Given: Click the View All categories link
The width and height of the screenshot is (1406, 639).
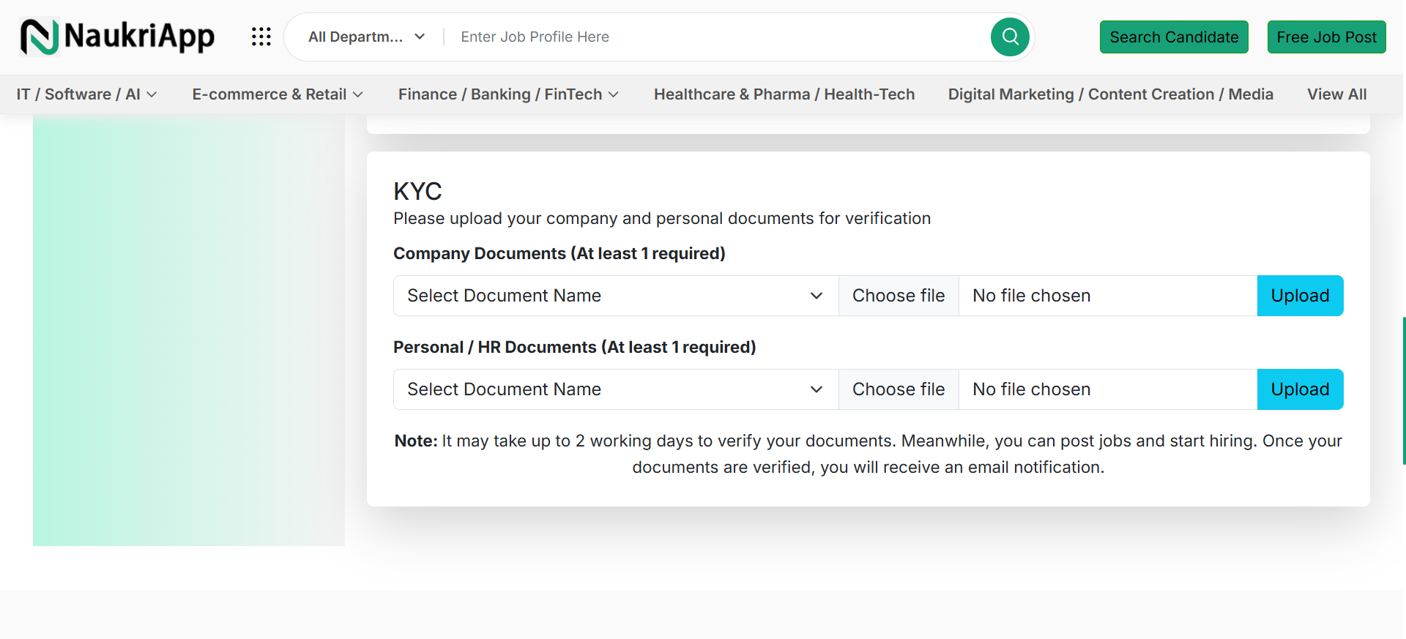Looking at the screenshot, I should click(1336, 94).
